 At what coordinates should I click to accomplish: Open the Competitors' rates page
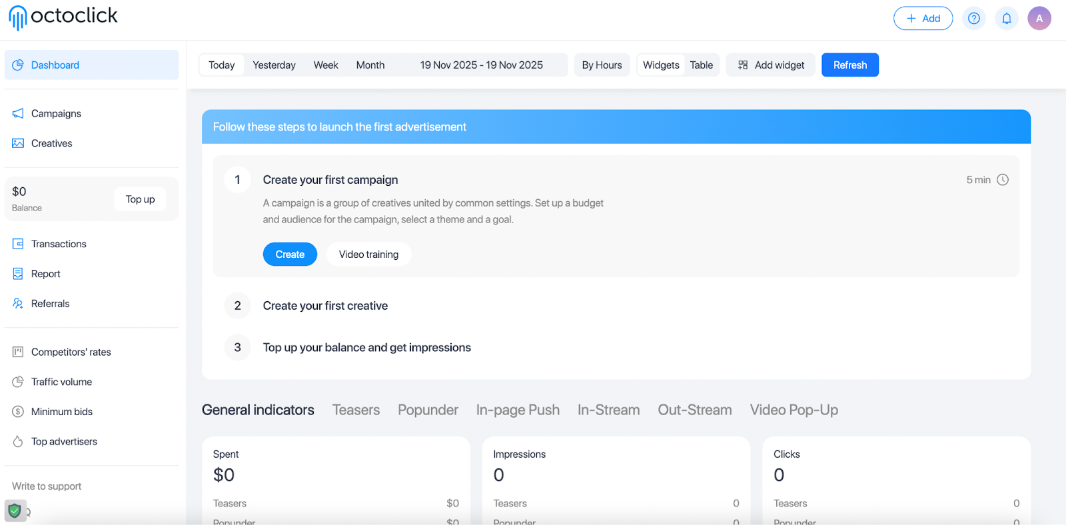coord(71,352)
